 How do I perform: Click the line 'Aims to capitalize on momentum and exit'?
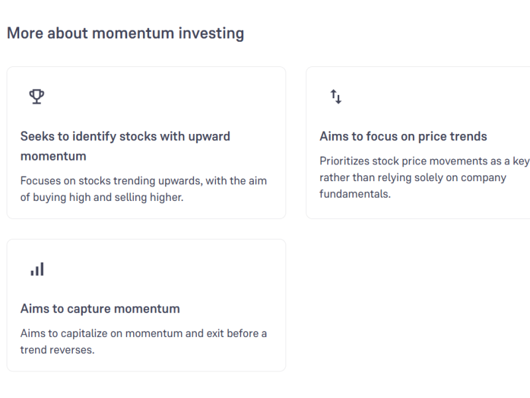click(144, 334)
